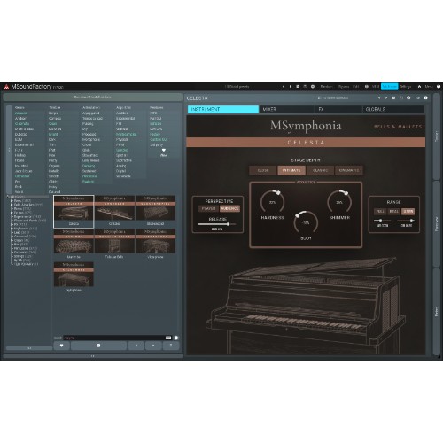The image size is (443, 443).
Task: Collapse the filter panel using the left handle
Action: point(9,150)
